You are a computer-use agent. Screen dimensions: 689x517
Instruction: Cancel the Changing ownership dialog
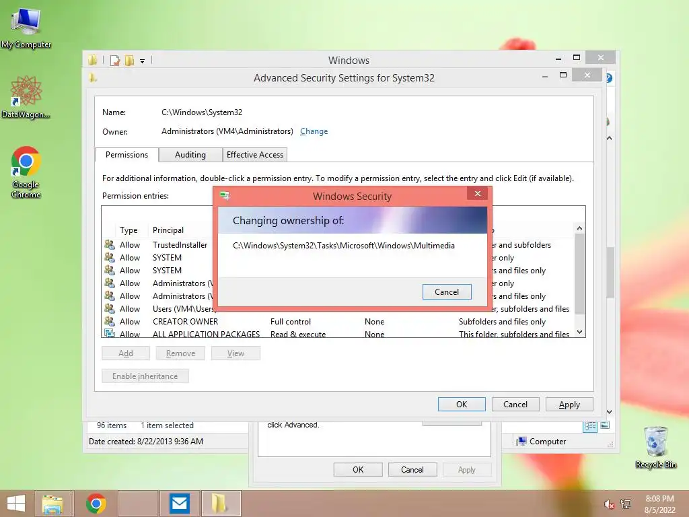(447, 292)
